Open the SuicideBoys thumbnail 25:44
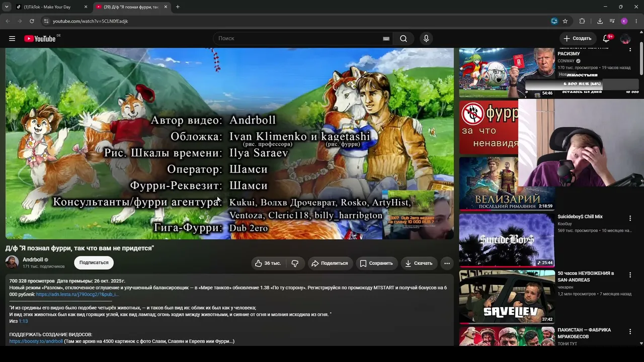The width and height of the screenshot is (644, 362). 507,240
